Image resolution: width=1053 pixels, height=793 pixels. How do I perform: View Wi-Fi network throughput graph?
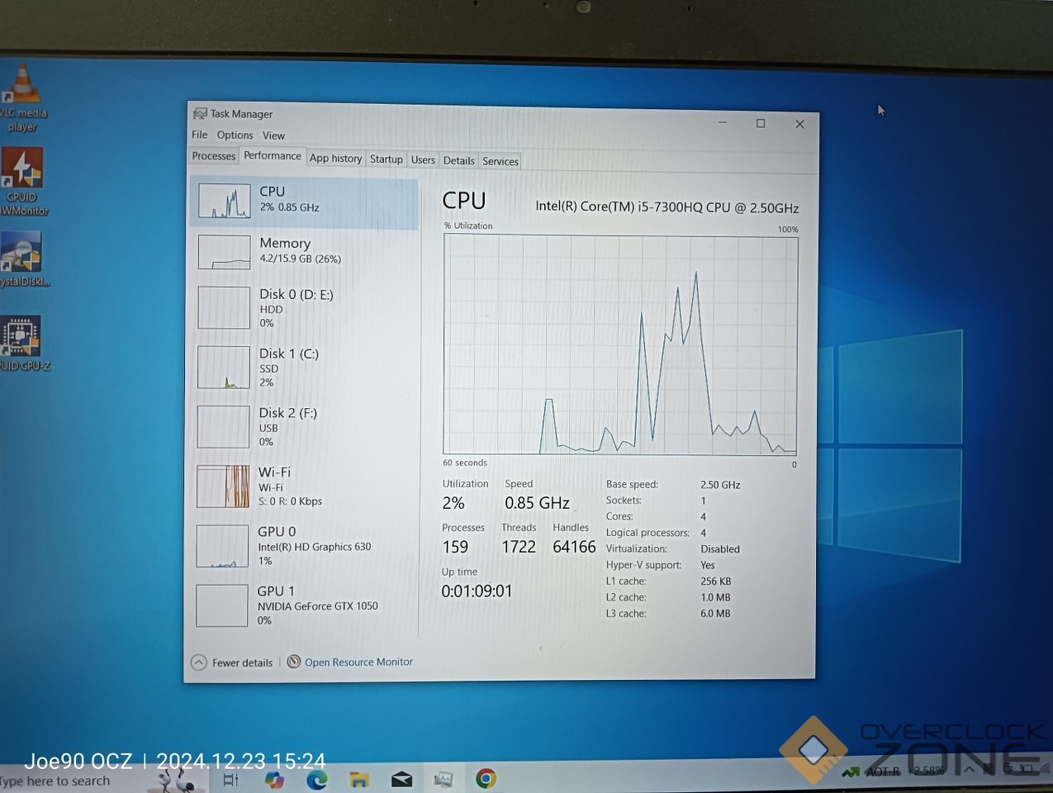[x=304, y=486]
